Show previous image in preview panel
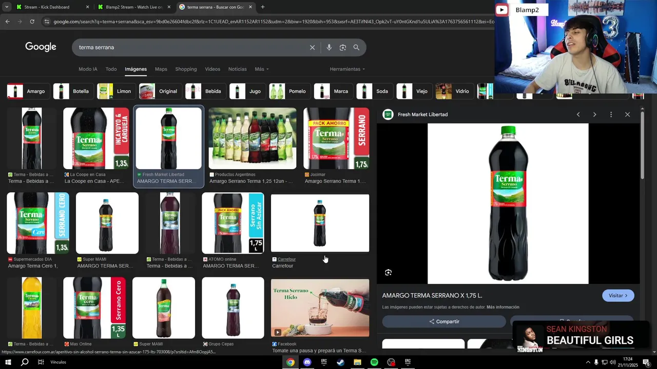 click(x=578, y=114)
